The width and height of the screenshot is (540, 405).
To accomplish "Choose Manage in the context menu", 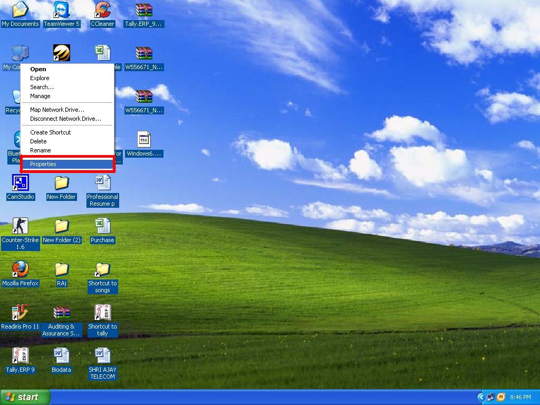I will coord(67,96).
